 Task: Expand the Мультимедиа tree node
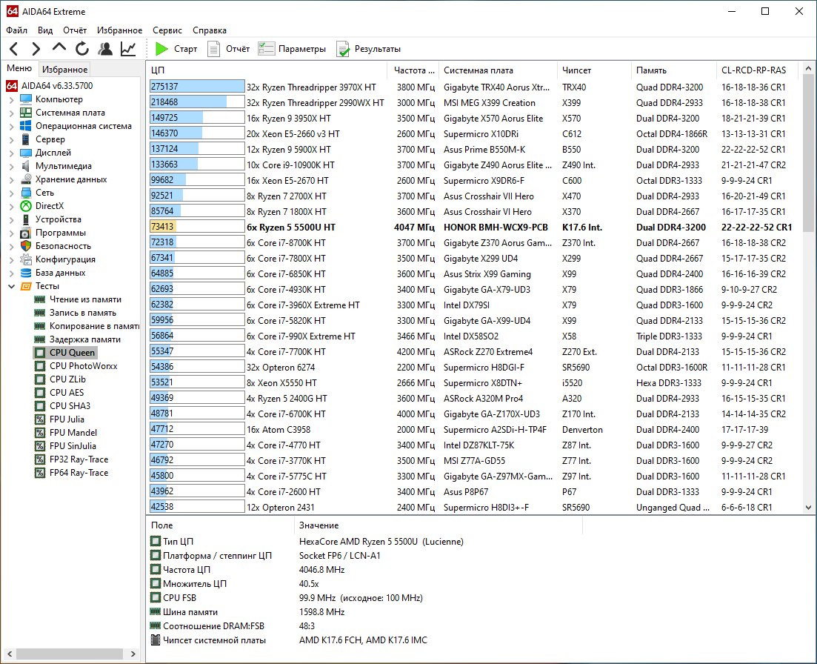click(x=11, y=166)
